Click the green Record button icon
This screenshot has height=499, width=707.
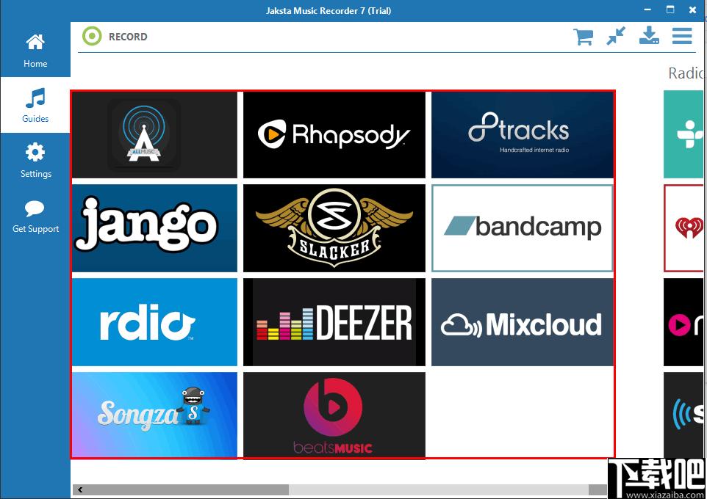point(92,36)
